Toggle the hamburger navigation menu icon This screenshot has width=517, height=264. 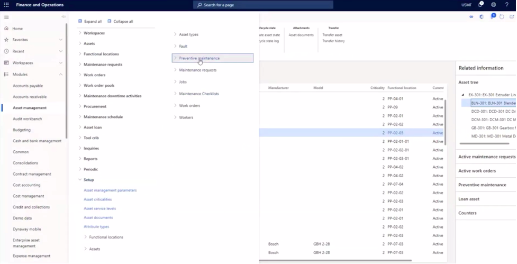click(6, 17)
